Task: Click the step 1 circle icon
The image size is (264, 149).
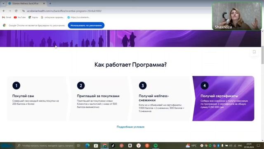Action: [16, 86]
